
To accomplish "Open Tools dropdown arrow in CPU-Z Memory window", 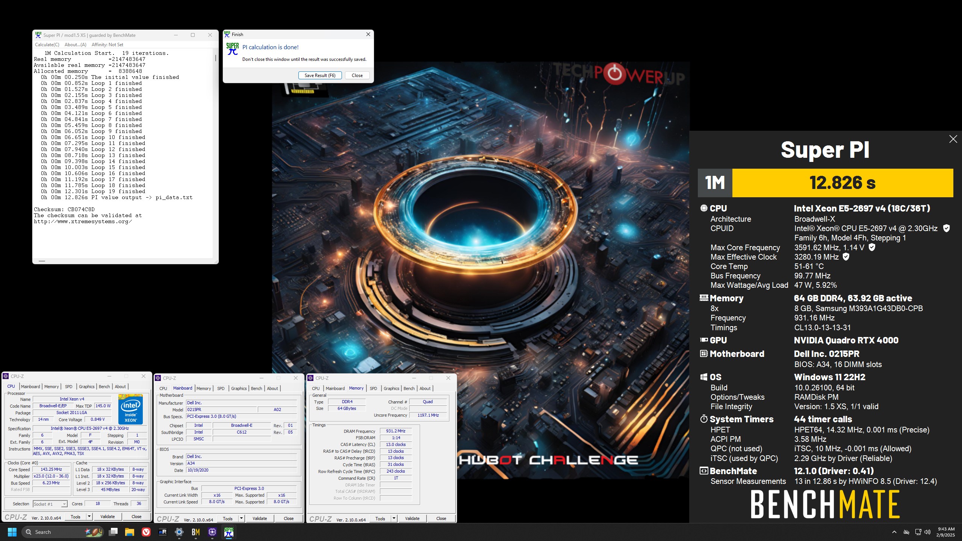I will (394, 518).
